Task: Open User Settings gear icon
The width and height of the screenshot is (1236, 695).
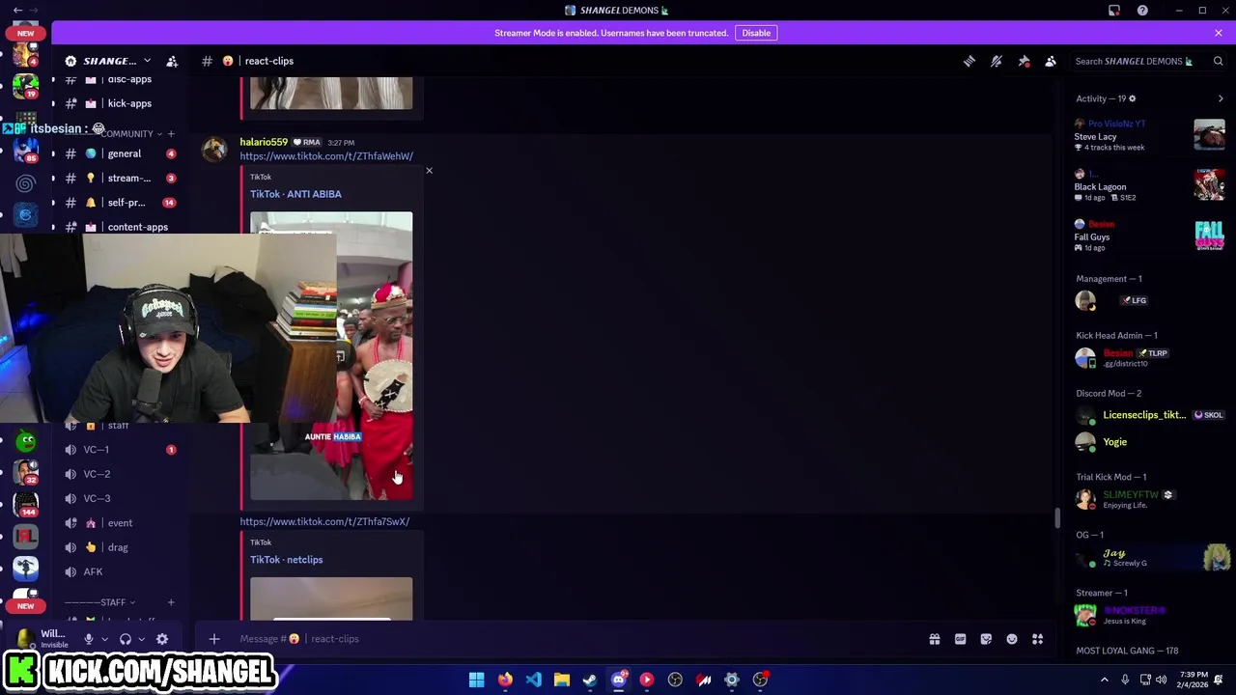Action: tap(162, 639)
